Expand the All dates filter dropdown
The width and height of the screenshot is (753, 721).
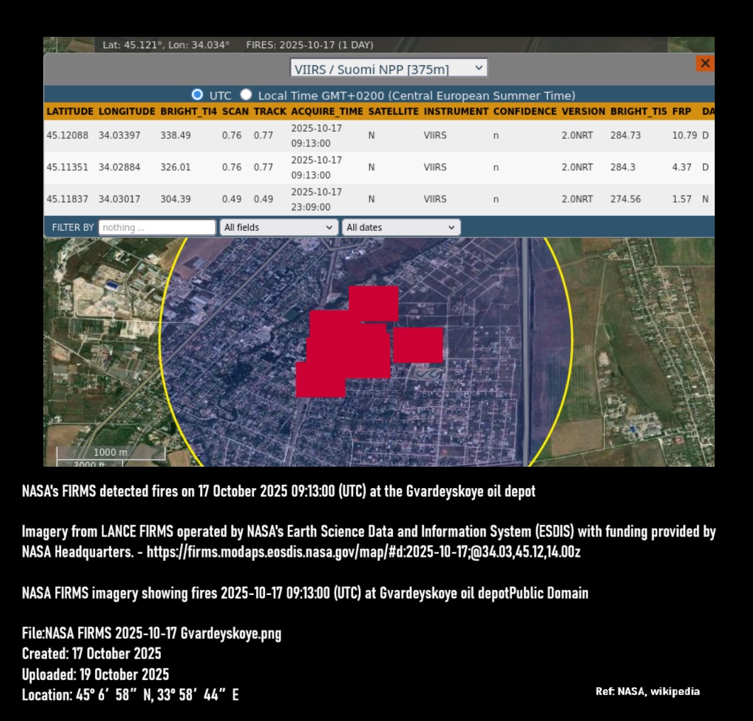401,227
